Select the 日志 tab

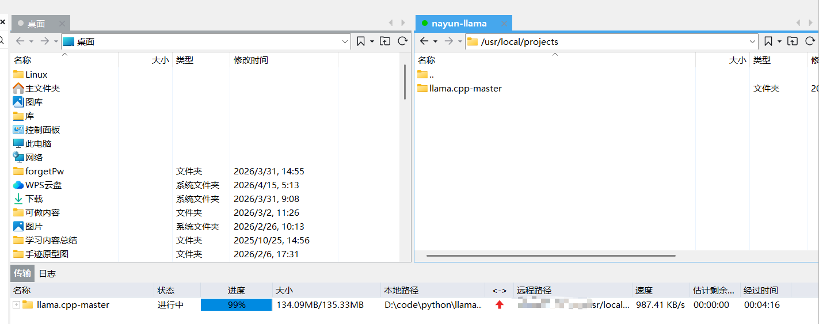pyautogui.click(x=48, y=273)
